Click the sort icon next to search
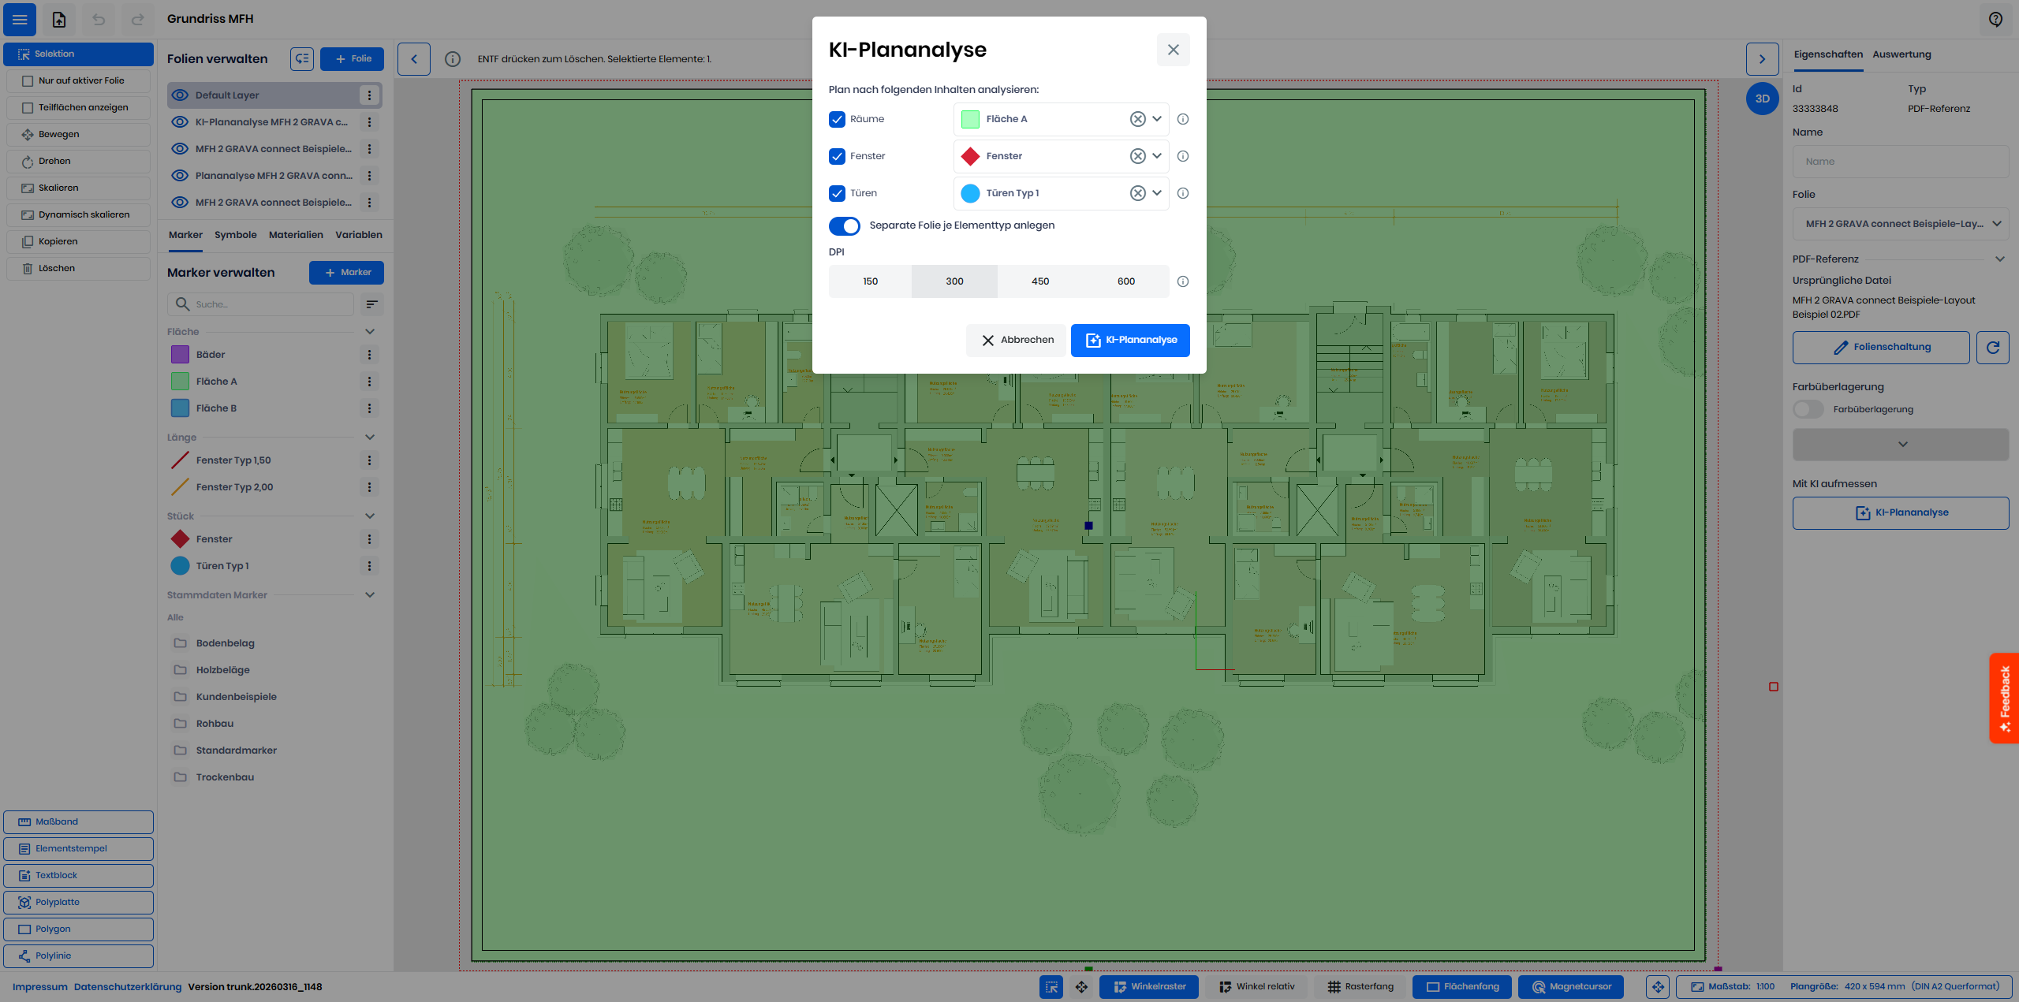Image resolution: width=2019 pixels, height=1002 pixels. coord(371,304)
